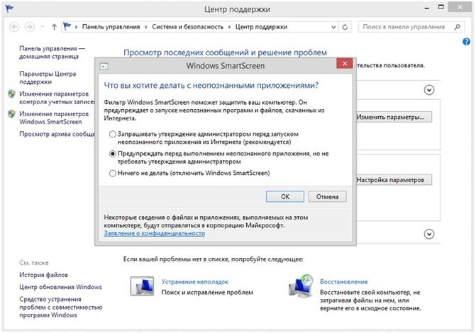Image resolution: width=476 pixels, height=333 pixels.
Task: Click the Action Center flag icon in title bar
Action: click(x=9, y=8)
